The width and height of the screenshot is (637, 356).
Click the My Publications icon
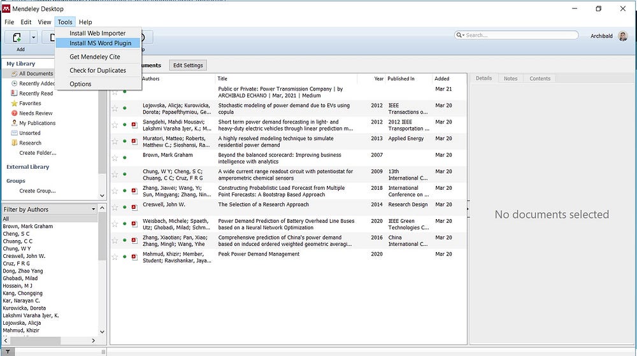14,123
